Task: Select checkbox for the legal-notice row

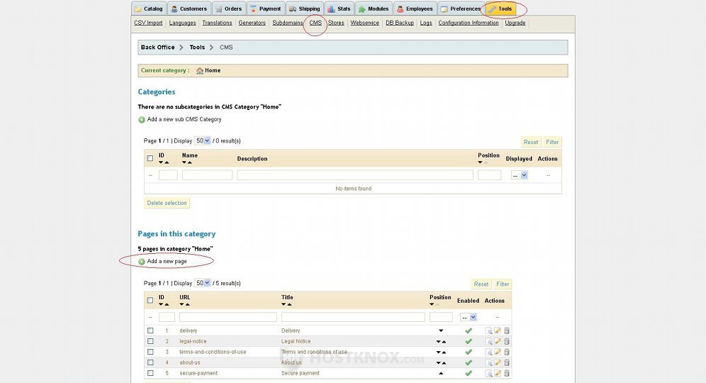Action: (x=150, y=342)
